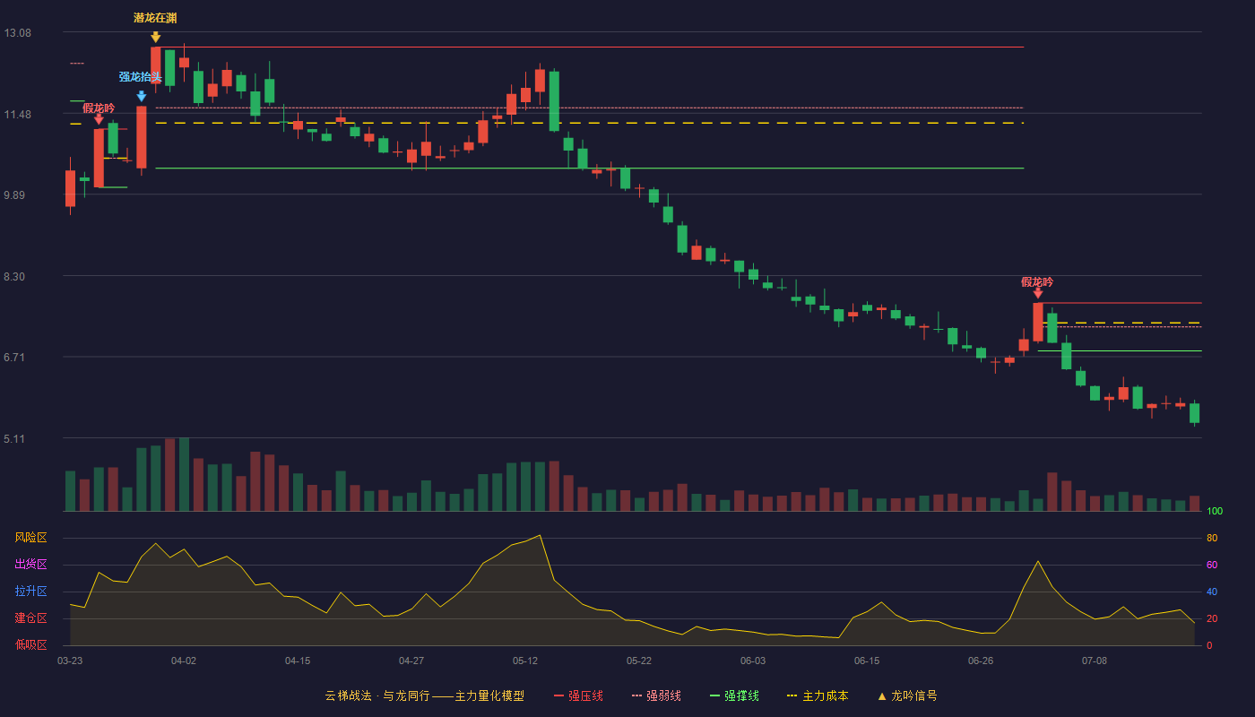This screenshot has width=1255, height=717.
Task: Click chart title 云梯战法 · 与龙同行
Action: tap(377, 695)
